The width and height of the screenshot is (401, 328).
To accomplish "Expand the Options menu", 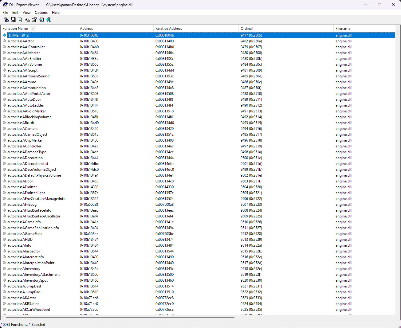I will [41, 13].
